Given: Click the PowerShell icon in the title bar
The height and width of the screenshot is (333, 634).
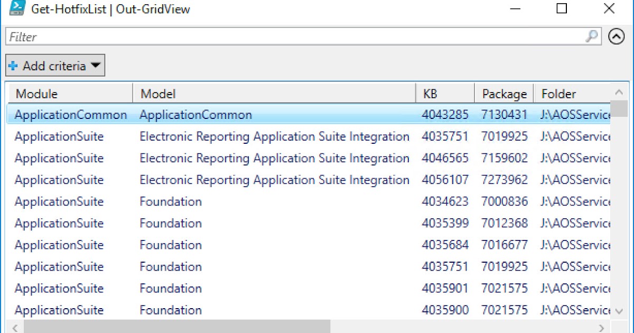Looking at the screenshot, I should [x=17, y=8].
